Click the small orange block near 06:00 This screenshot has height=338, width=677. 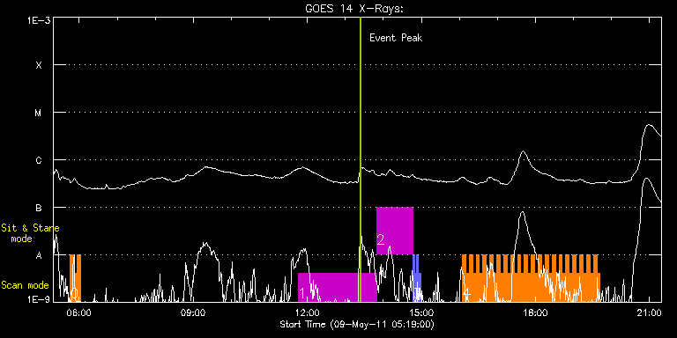[x=75, y=278]
